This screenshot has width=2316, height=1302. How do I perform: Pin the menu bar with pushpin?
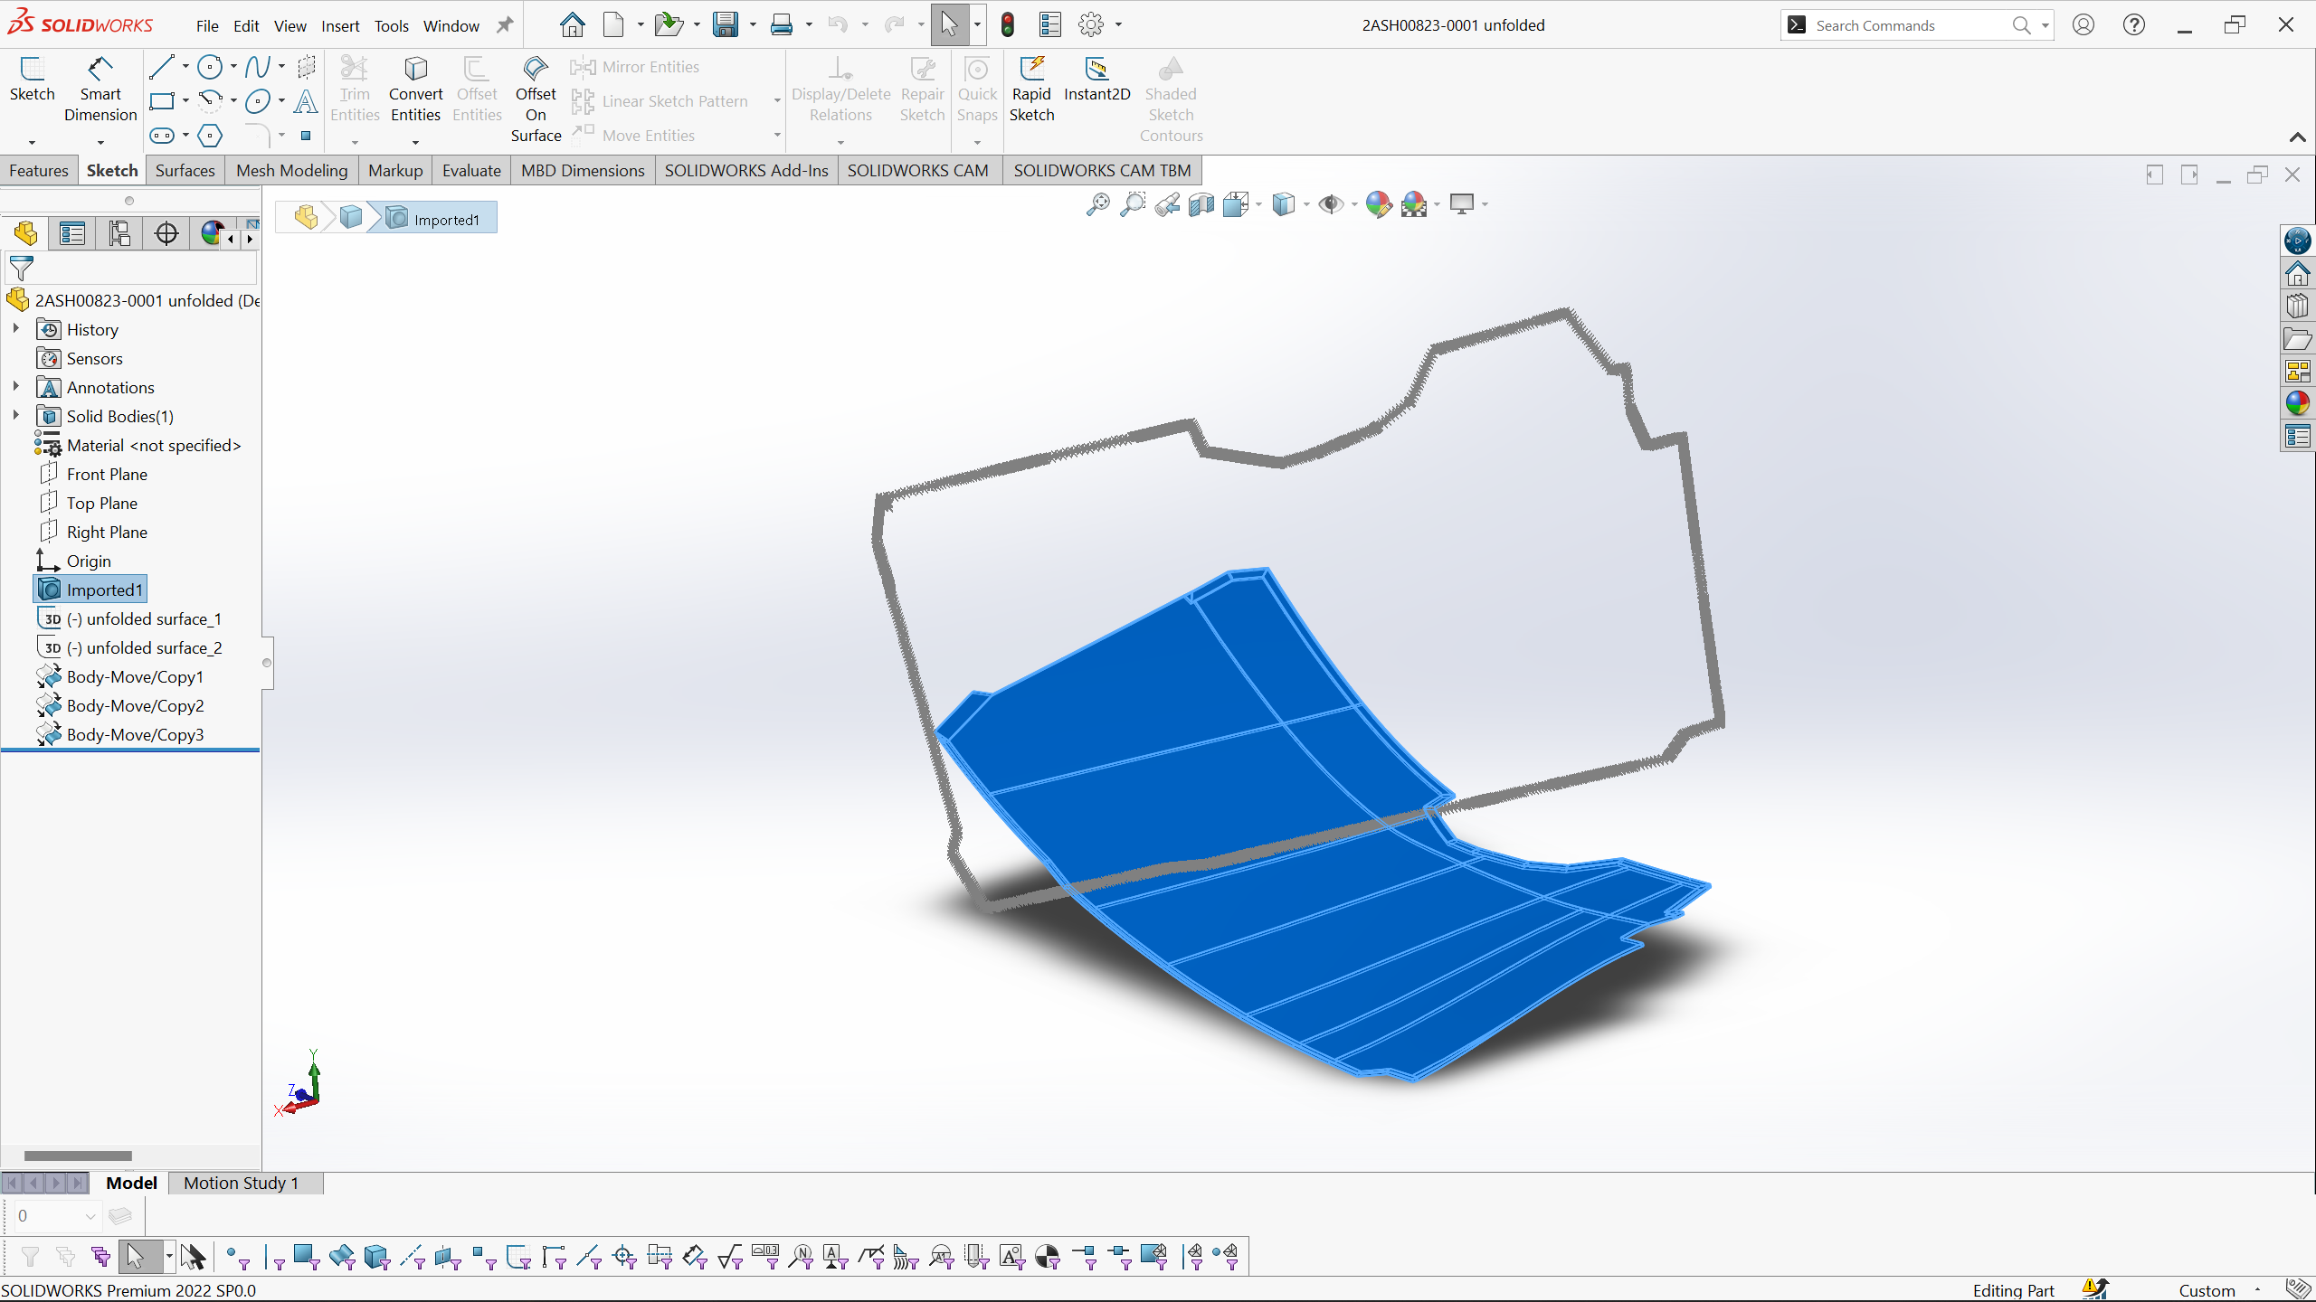tap(505, 25)
